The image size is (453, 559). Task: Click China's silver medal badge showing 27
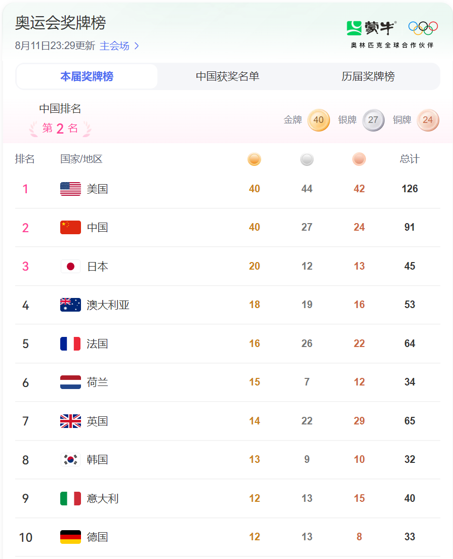pos(373,120)
